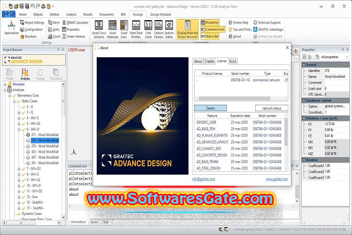The image size is (352, 235).
Task: Click the Count tool
Action: click(54, 36)
